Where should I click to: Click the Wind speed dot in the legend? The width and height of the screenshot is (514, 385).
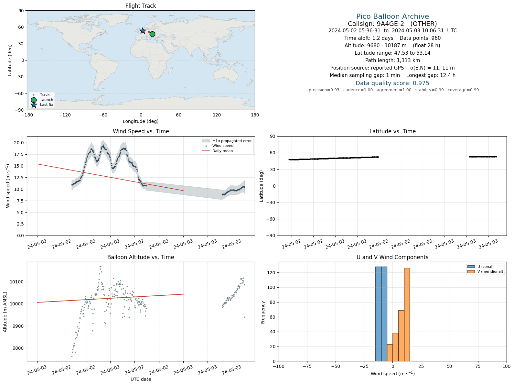click(206, 146)
